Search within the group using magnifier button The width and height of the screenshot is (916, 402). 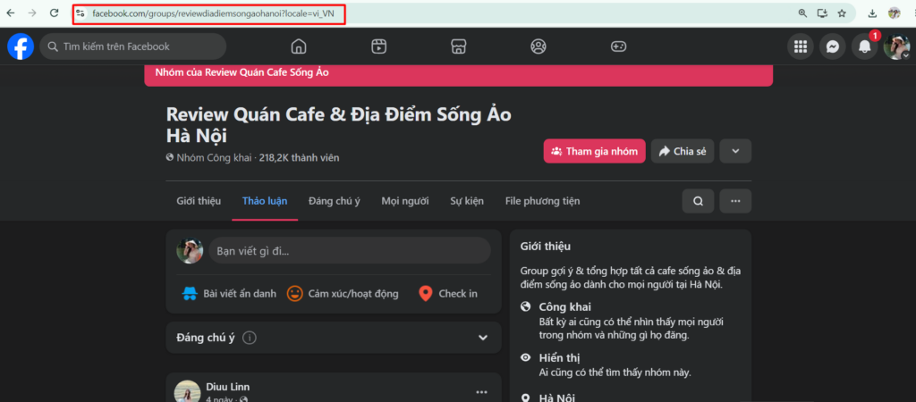pyautogui.click(x=698, y=201)
